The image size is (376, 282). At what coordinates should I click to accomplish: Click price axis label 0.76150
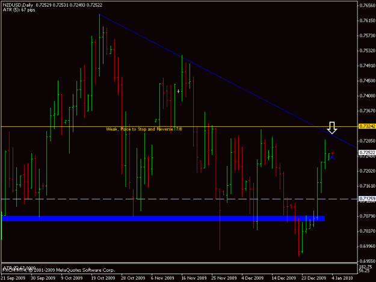(368, 20)
